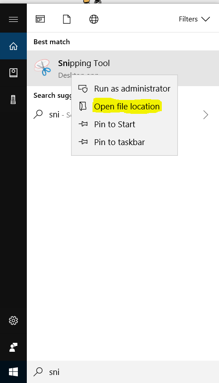Open the Notebook icon in sidebar
The width and height of the screenshot is (219, 383).
tap(13, 73)
